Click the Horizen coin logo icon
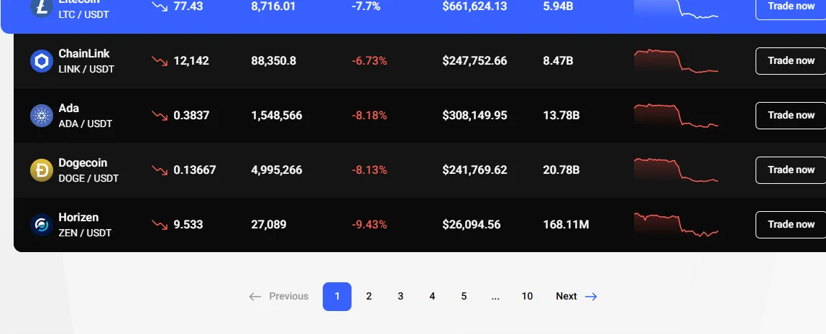 coord(42,225)
